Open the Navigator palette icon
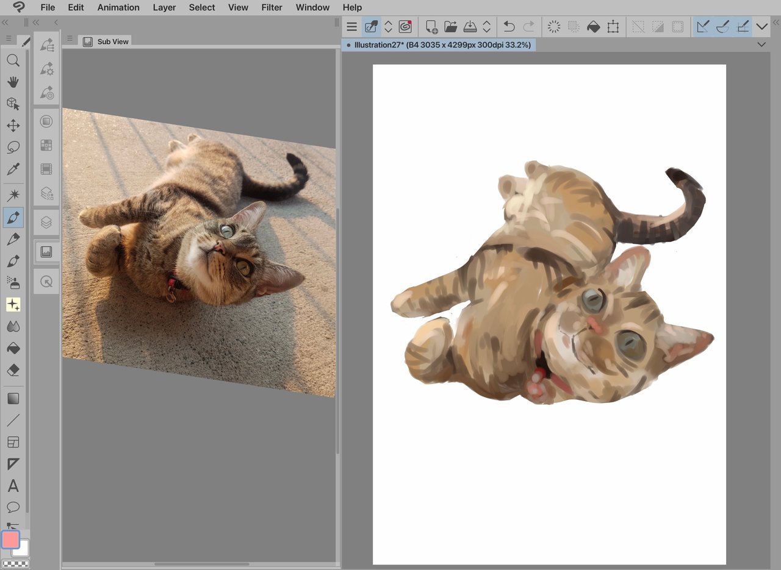The width and height of the screenshot is (781, 570). pyautogui.click(x=46, y=281)
